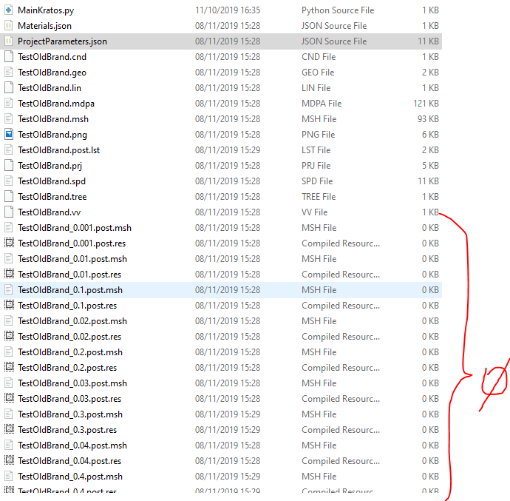The image size is (510, 501).
Task: Click the image icon of TestOldBrand.png
Action: coord(9,135)
